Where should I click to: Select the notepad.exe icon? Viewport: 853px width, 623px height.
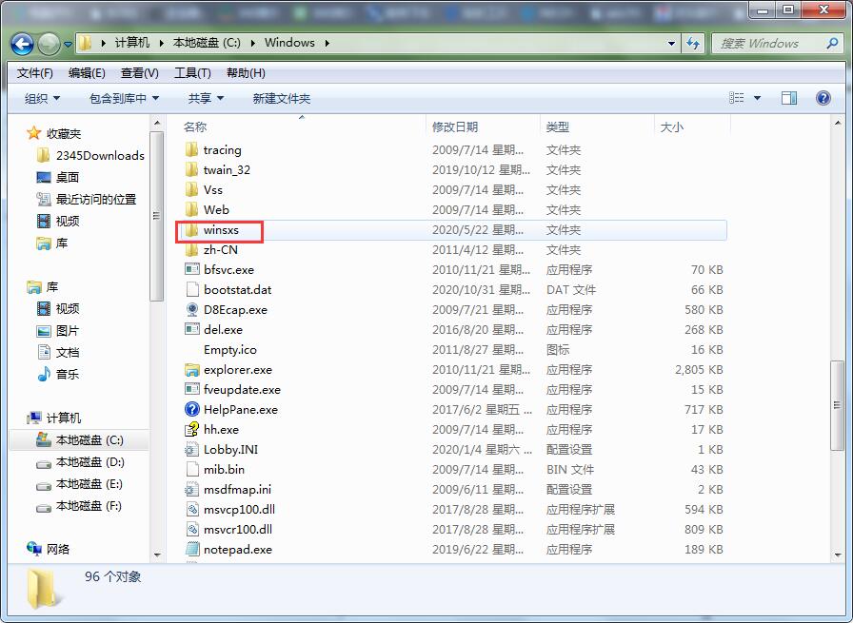tap(192, 549)
